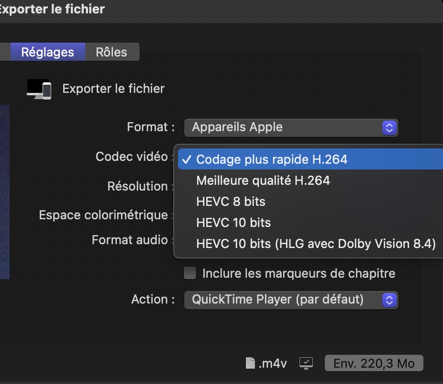
Task: Click the device compatibility monitor icon
Action: pyautogui.click(x=305, y=363)
